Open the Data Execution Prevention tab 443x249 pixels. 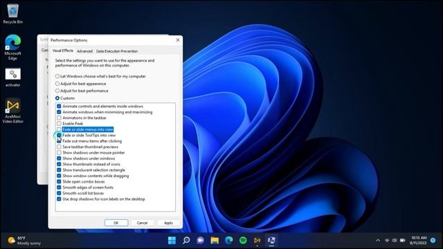pyautogui.click(x=117, y=51)
